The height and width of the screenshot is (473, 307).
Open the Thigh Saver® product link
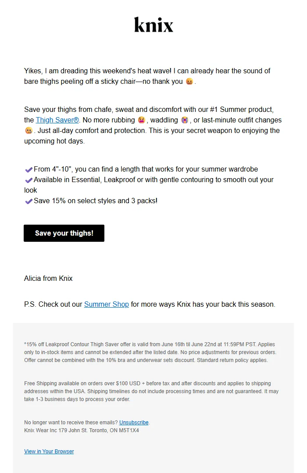[x=57, y=120]
